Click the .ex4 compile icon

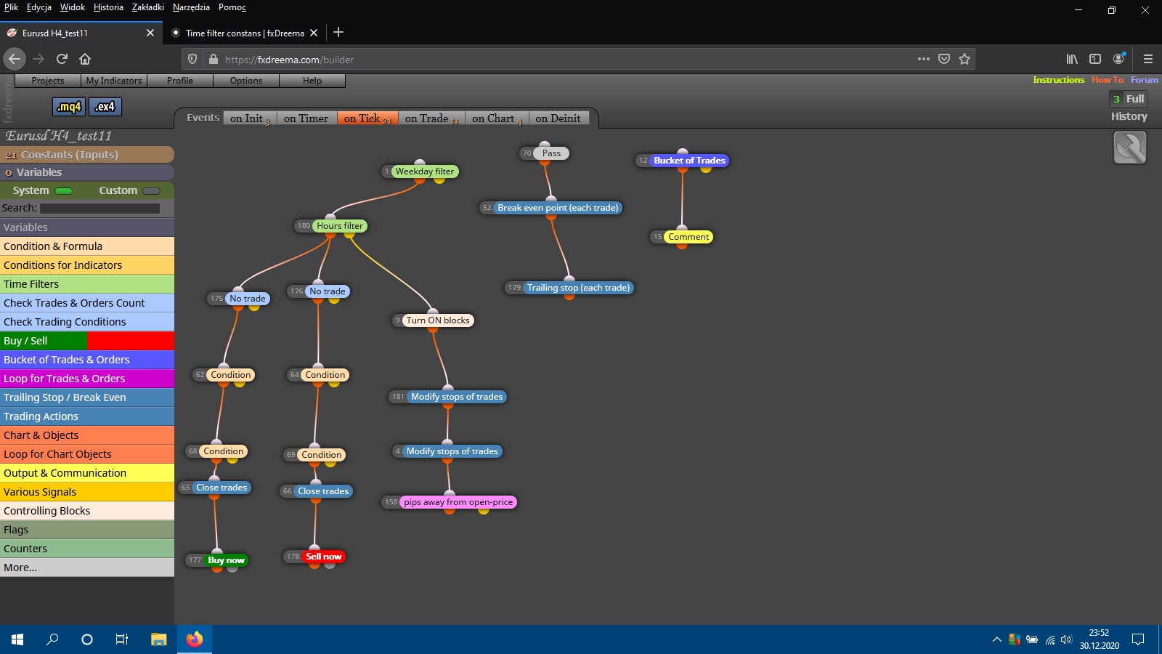coord(105,107)
